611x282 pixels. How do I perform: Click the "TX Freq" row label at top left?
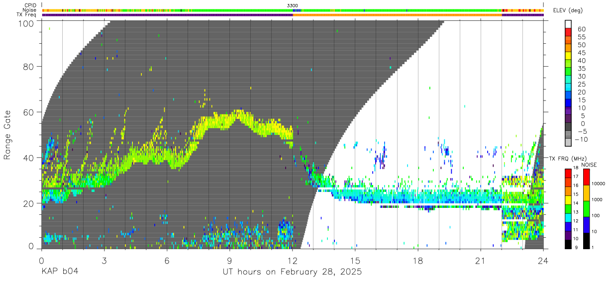[27, 14]
